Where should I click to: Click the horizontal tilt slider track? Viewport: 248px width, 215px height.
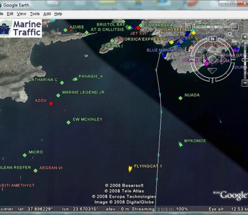(x=212, y=27)
